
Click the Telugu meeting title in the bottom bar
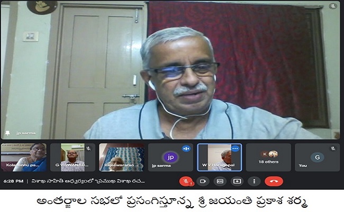pos(88,181)
